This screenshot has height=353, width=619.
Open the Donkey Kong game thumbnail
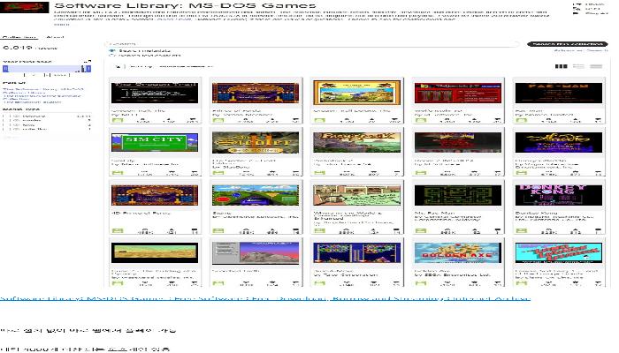pos(545,195)
